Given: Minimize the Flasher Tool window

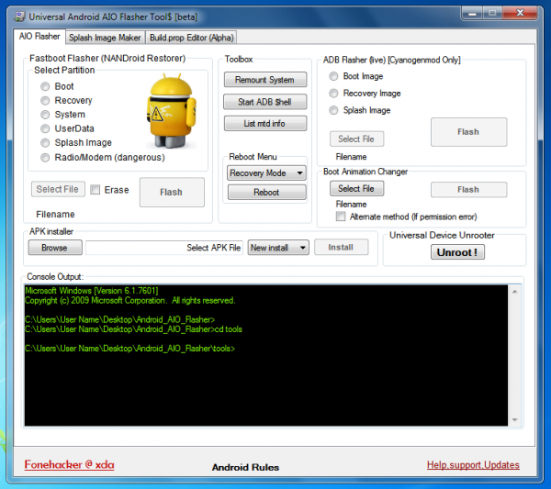Looking at the screenshot, I should tap(472, 14).
